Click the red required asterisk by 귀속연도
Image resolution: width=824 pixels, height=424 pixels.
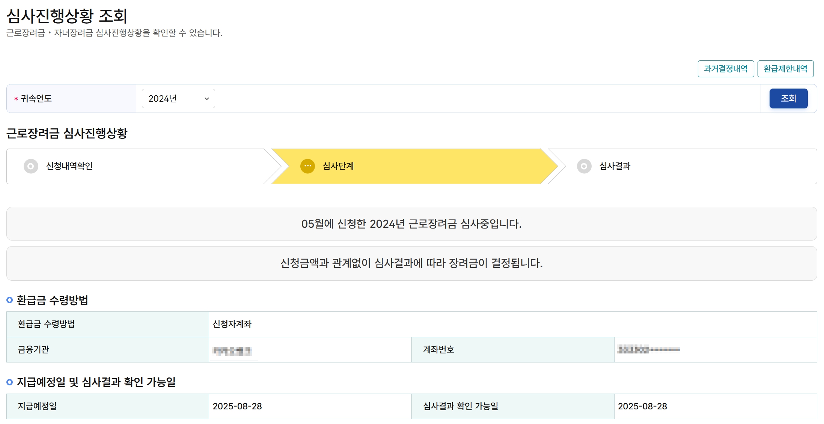pos(16,99)
